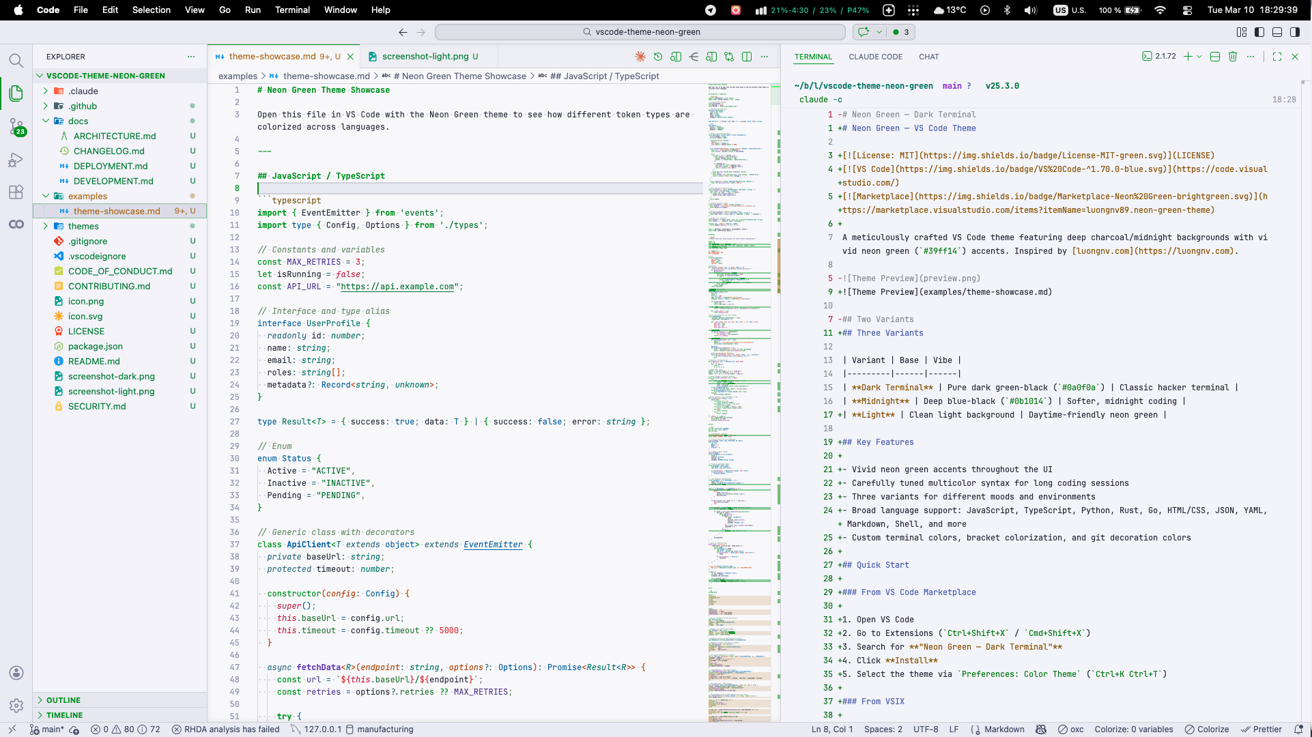The height and width of the screenshot is (737, 1312).
Task: Select the Extensions icon in activity bar
Action: point(16,192)
